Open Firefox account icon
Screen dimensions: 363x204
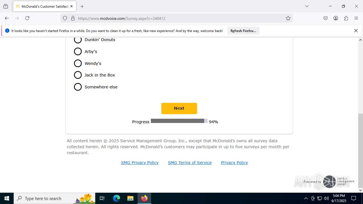(x=336, y=18)
